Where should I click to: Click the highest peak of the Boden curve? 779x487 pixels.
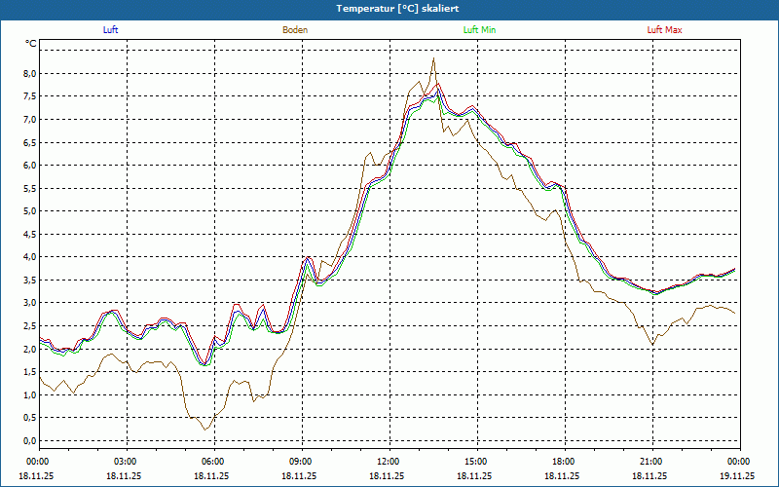click(433, 58)
